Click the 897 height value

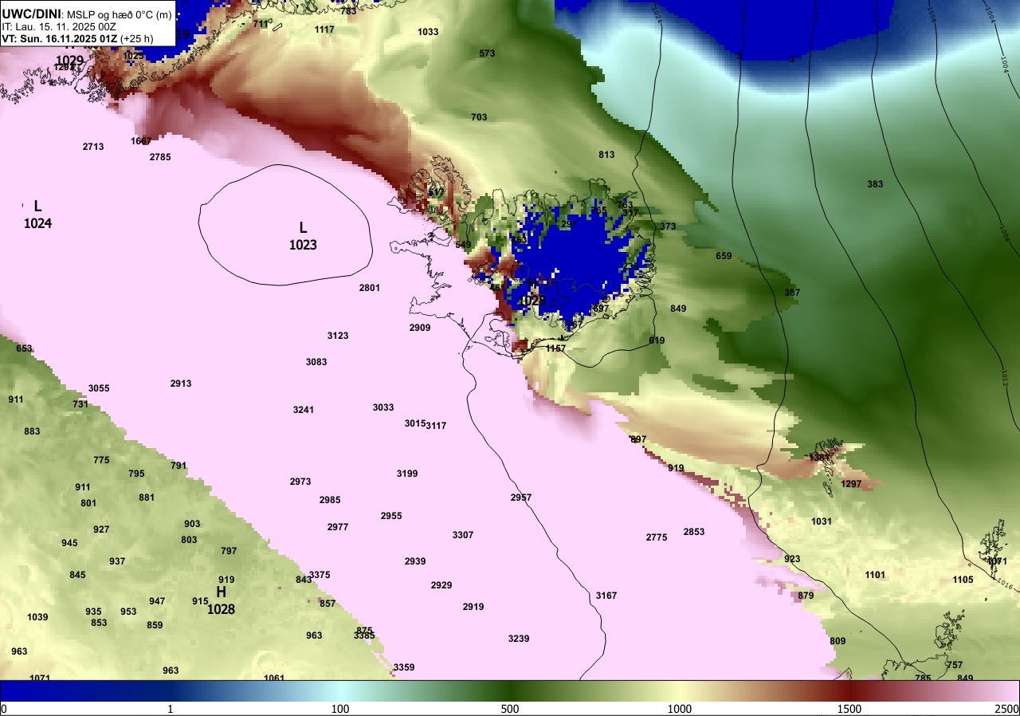[x=638, y=439]
